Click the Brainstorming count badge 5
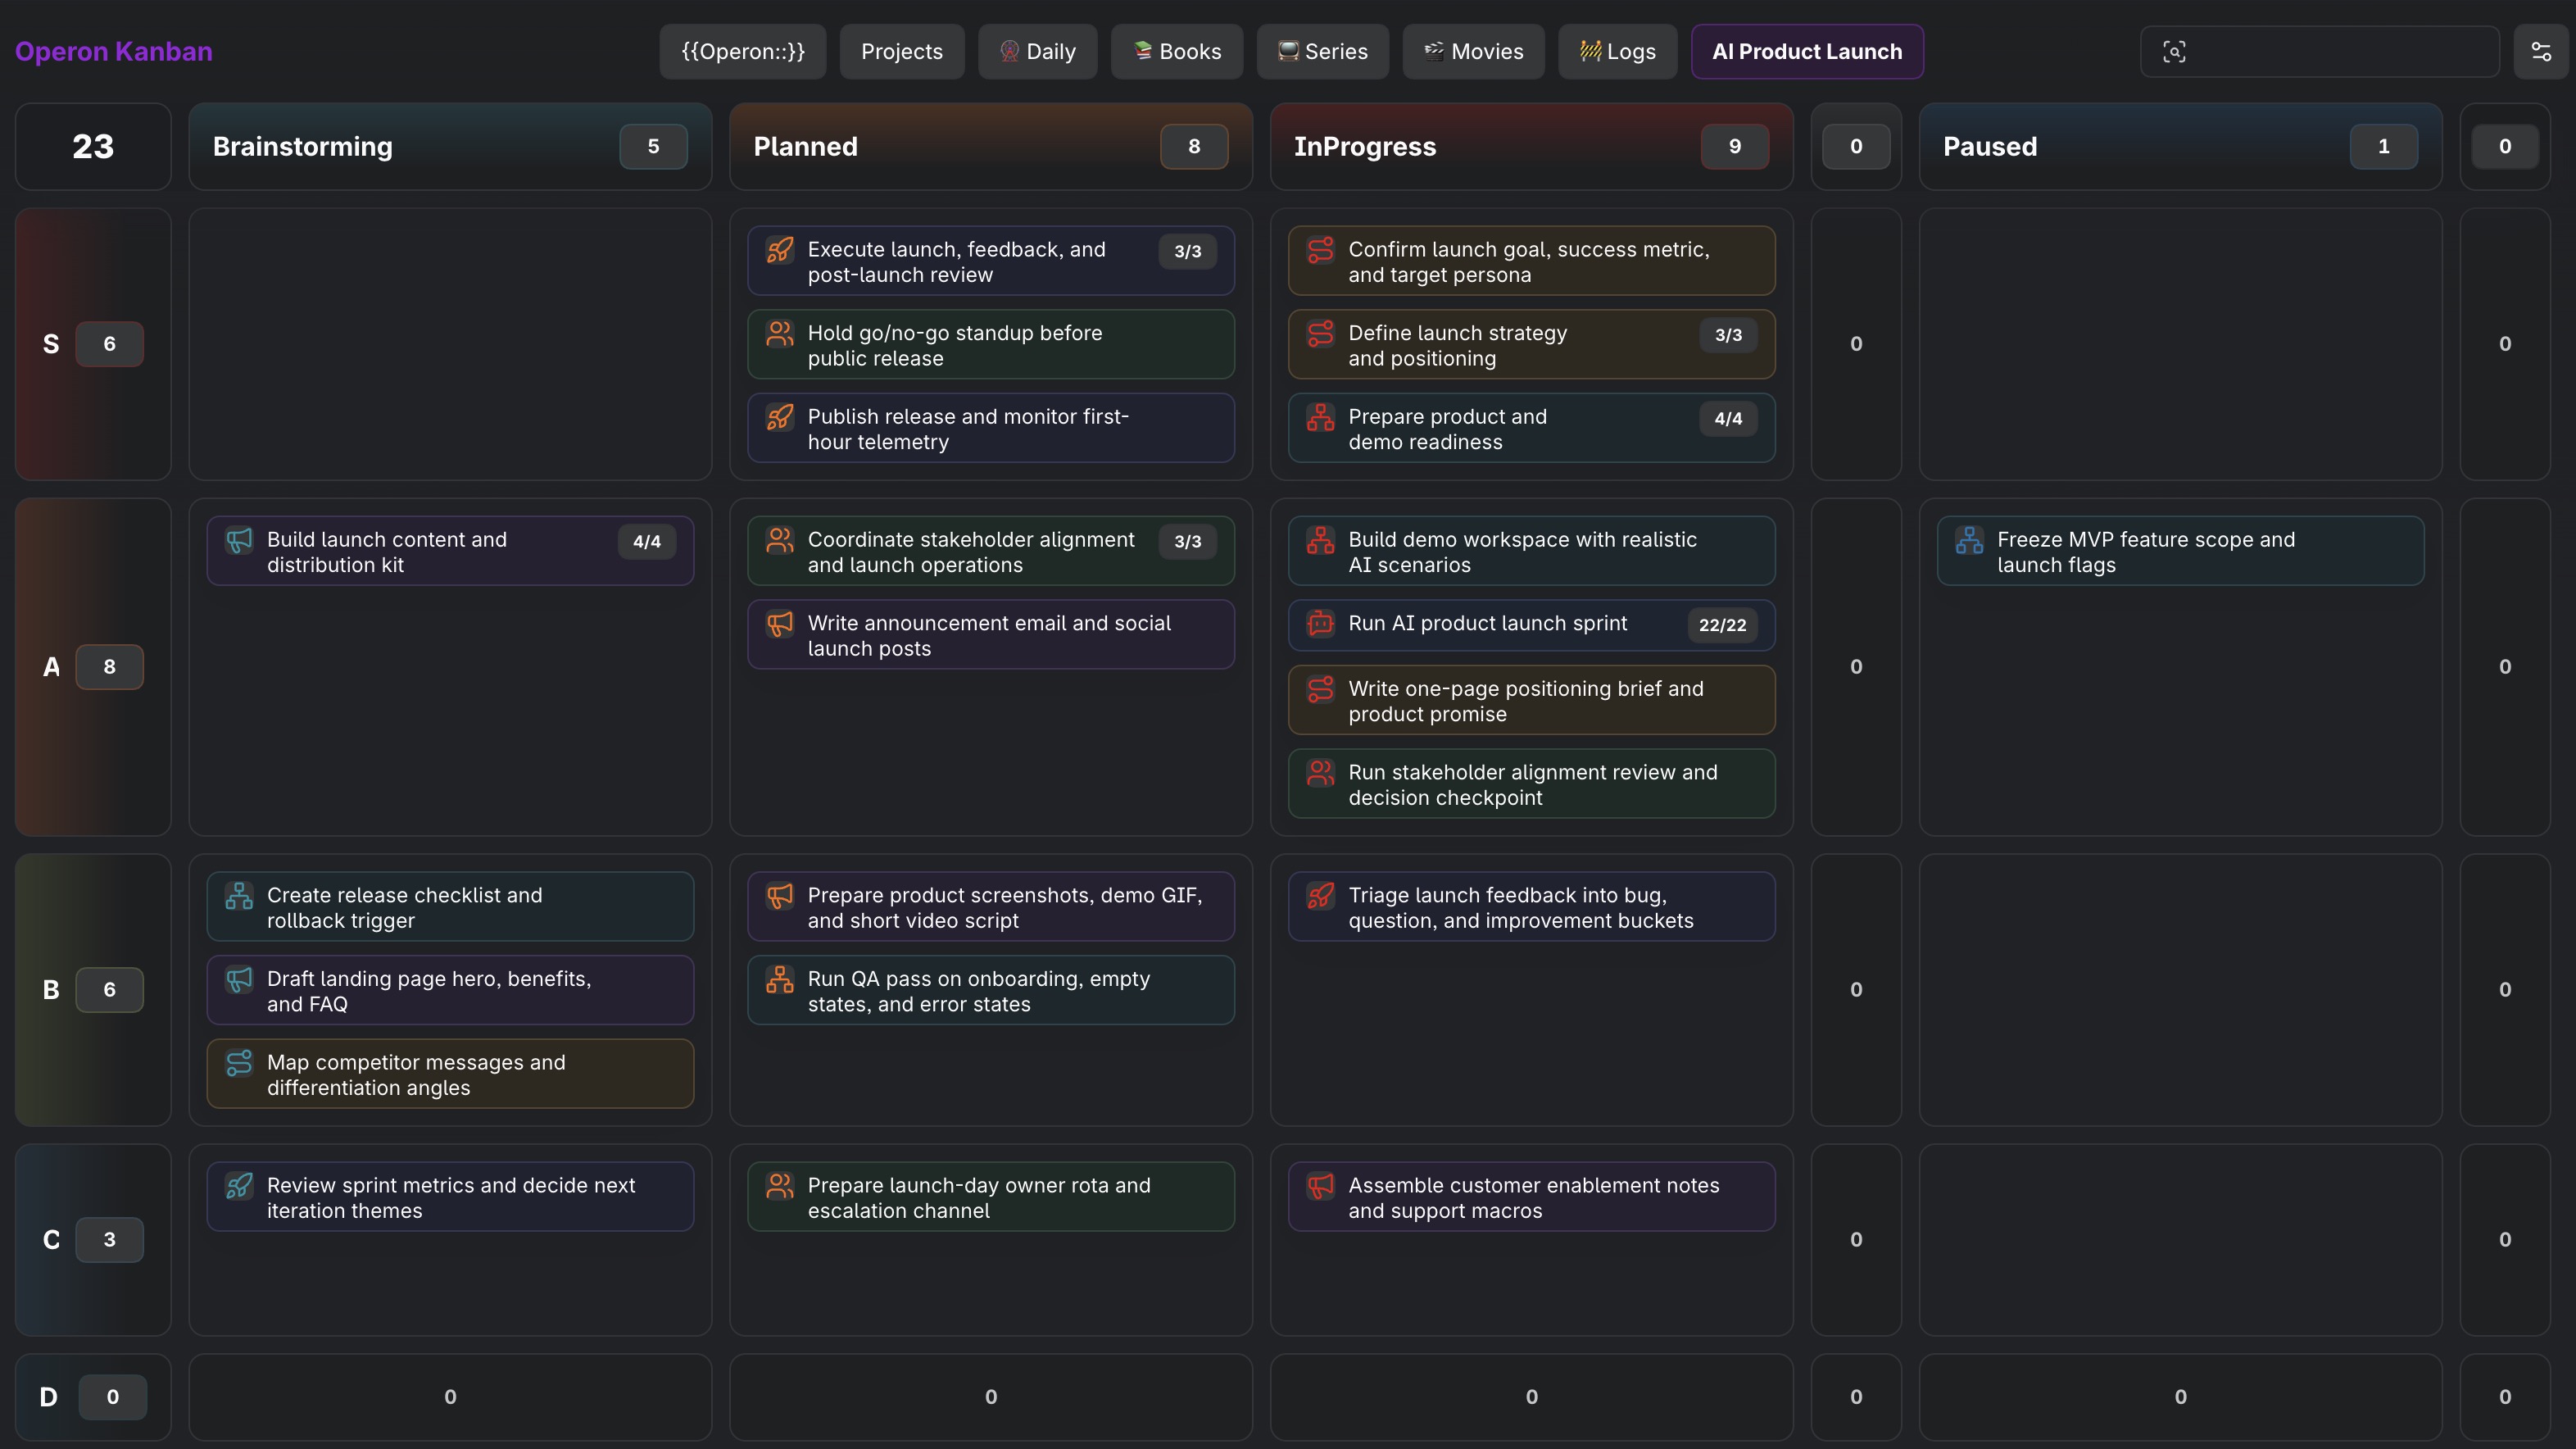This screenshot has width=2576, height=1449. [654, 146]
